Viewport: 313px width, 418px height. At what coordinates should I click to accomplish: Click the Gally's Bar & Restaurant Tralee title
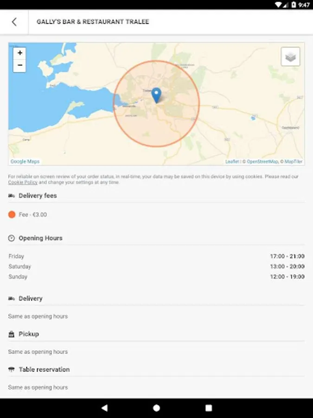[x=93, y=22]
